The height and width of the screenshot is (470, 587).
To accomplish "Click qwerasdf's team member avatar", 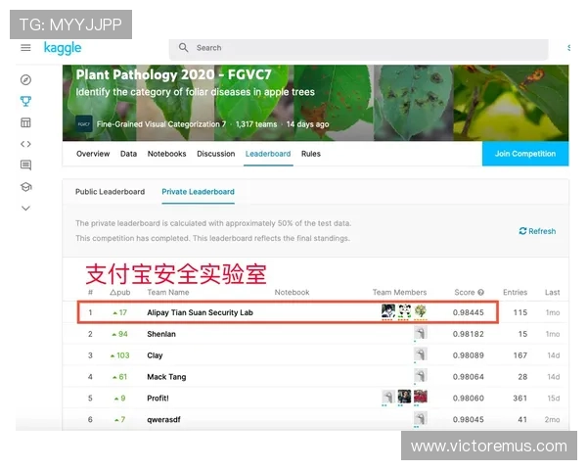I will pyautogui.click(x=421, y=419).
